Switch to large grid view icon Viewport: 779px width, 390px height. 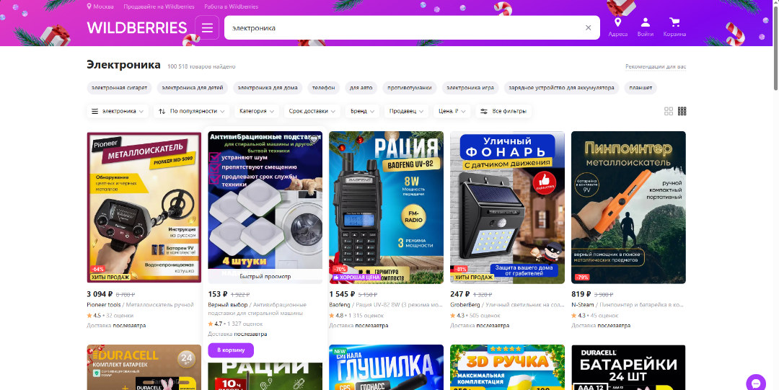point(669,111)
